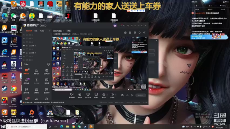Open the share icon above preview
Viewport: 230px width, 129px height.
click(x=144, y=32)
